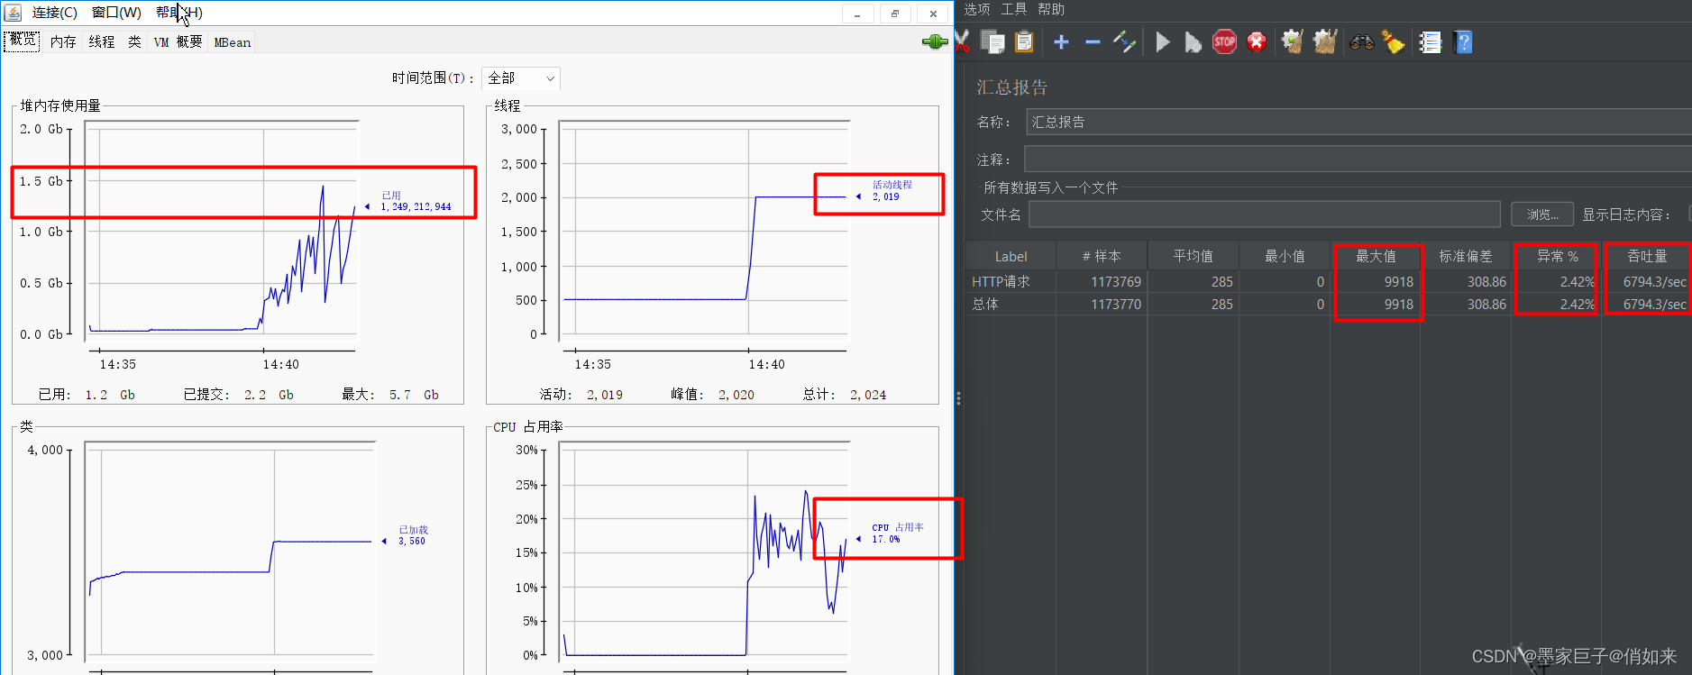Click the Toggle enable/disable pen icon
Image resolution: width=1692 pixels, height=675 pixels.
[1124, 41]
